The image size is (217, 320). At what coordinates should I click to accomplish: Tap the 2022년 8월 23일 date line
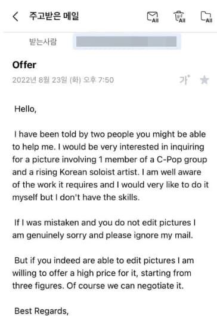click(63, 80)
